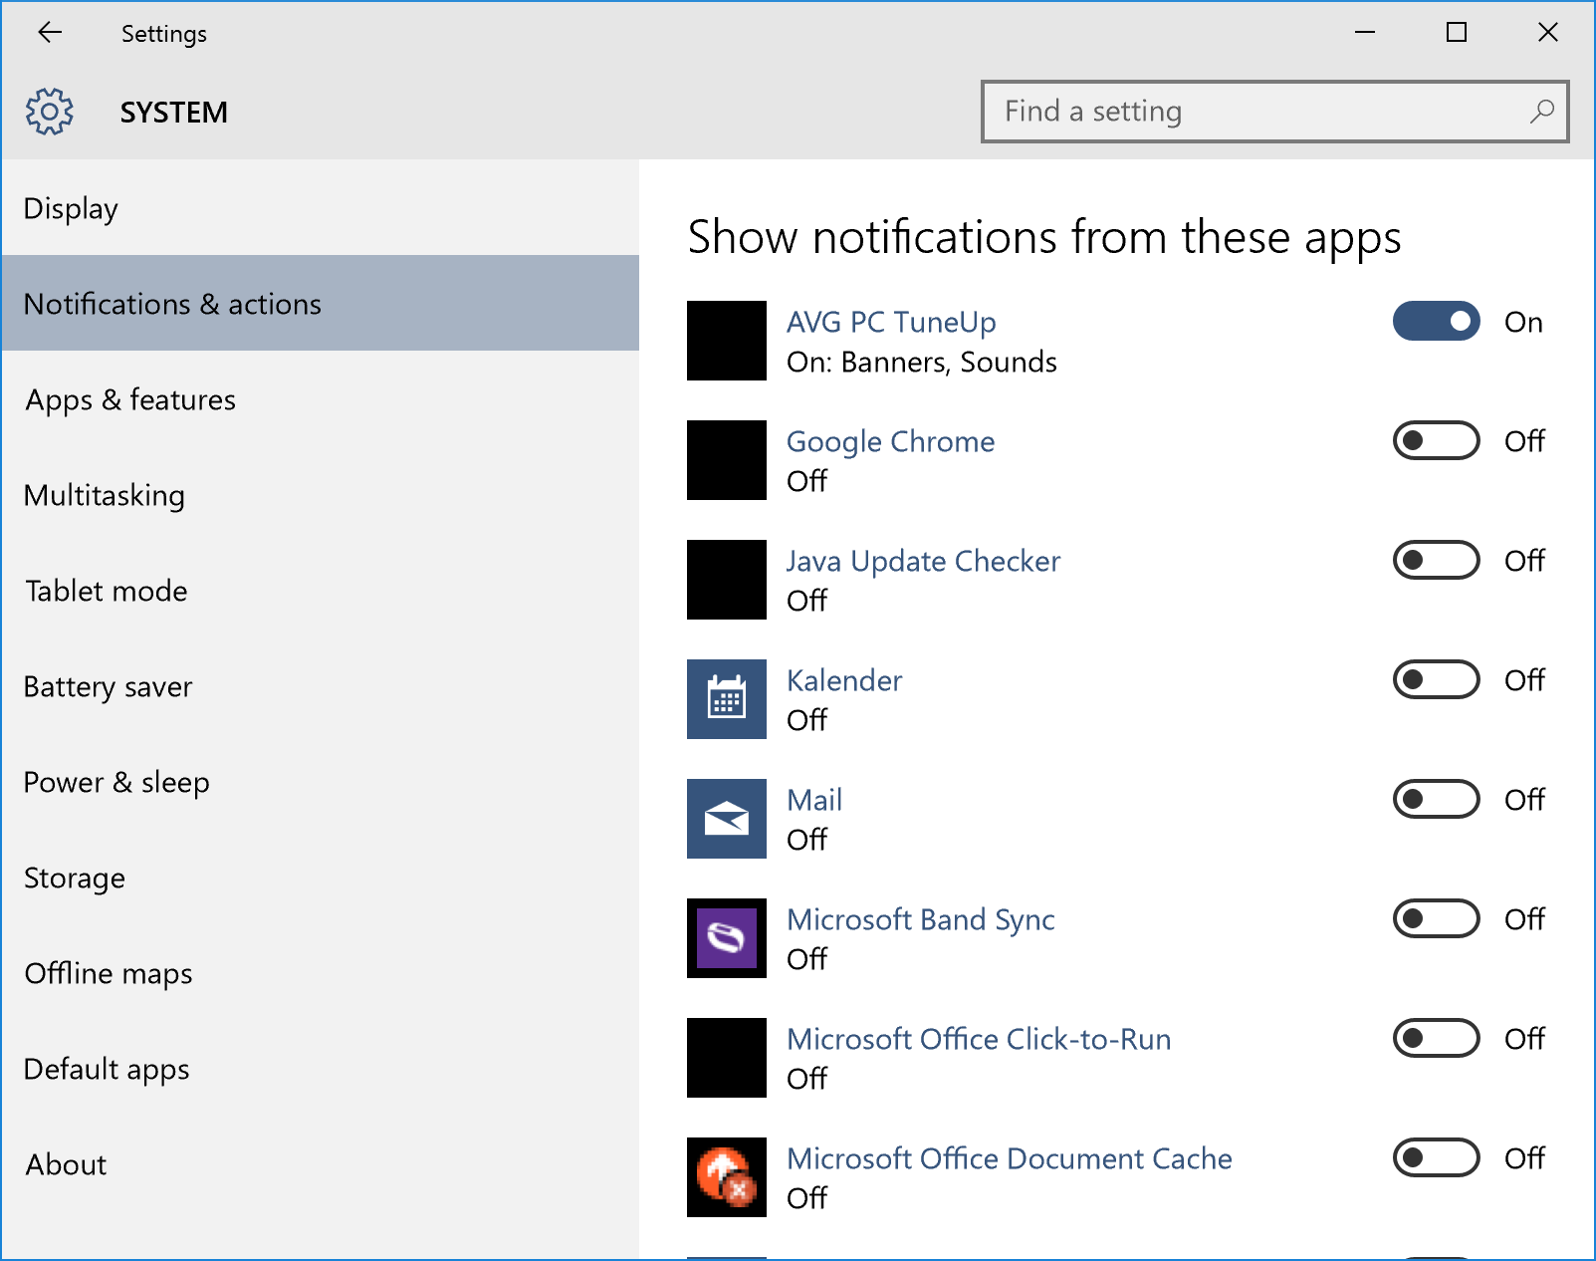This screenshot has height=1261, width=1596.
Task: Click the Kalender app link
Action: 844,680
